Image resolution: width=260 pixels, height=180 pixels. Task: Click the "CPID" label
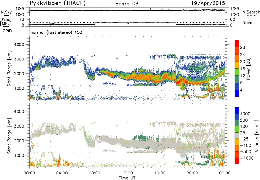[x=7, y=31]
